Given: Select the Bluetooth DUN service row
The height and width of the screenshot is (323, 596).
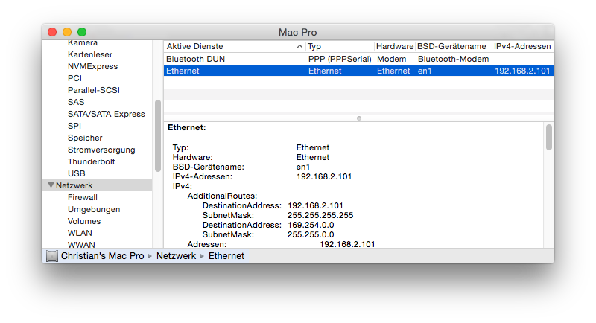Looking at the screenshot, I should 359,59.
